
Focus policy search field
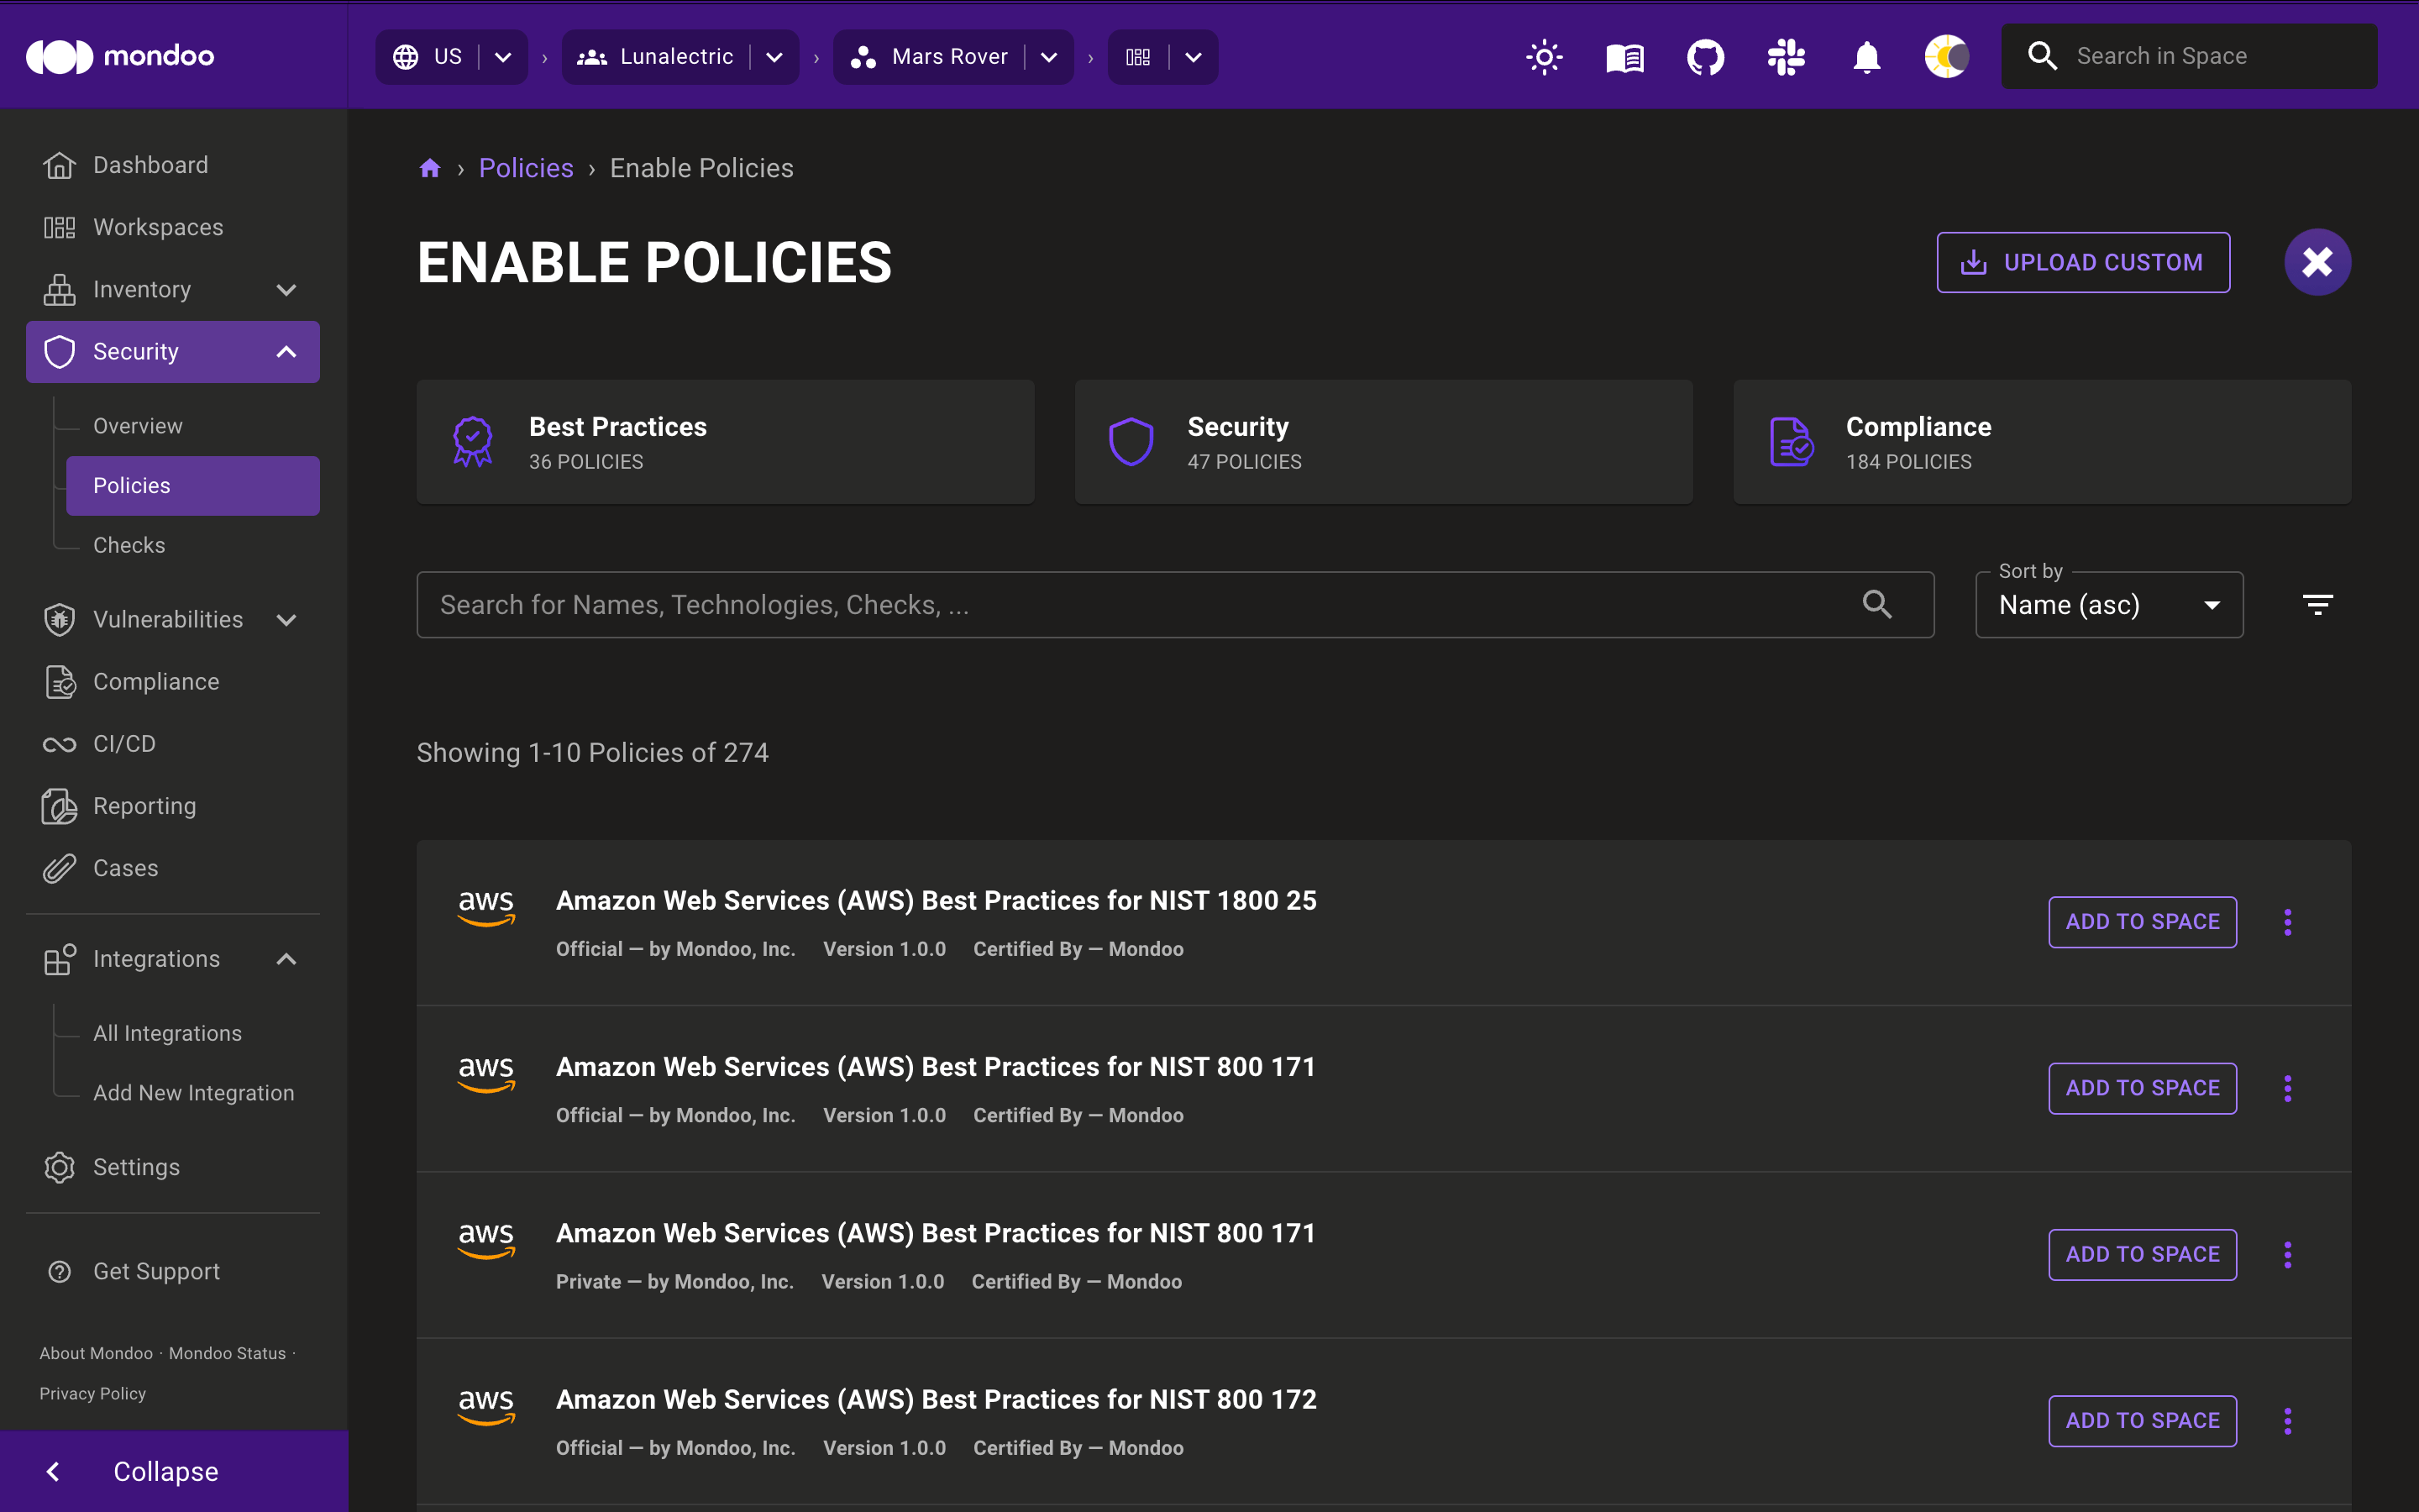(1174, 604)
